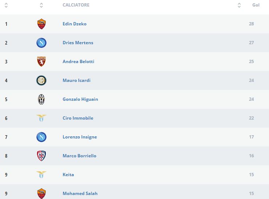
Task: Select the Torino badge in Belotti's row
Action: 41,62
